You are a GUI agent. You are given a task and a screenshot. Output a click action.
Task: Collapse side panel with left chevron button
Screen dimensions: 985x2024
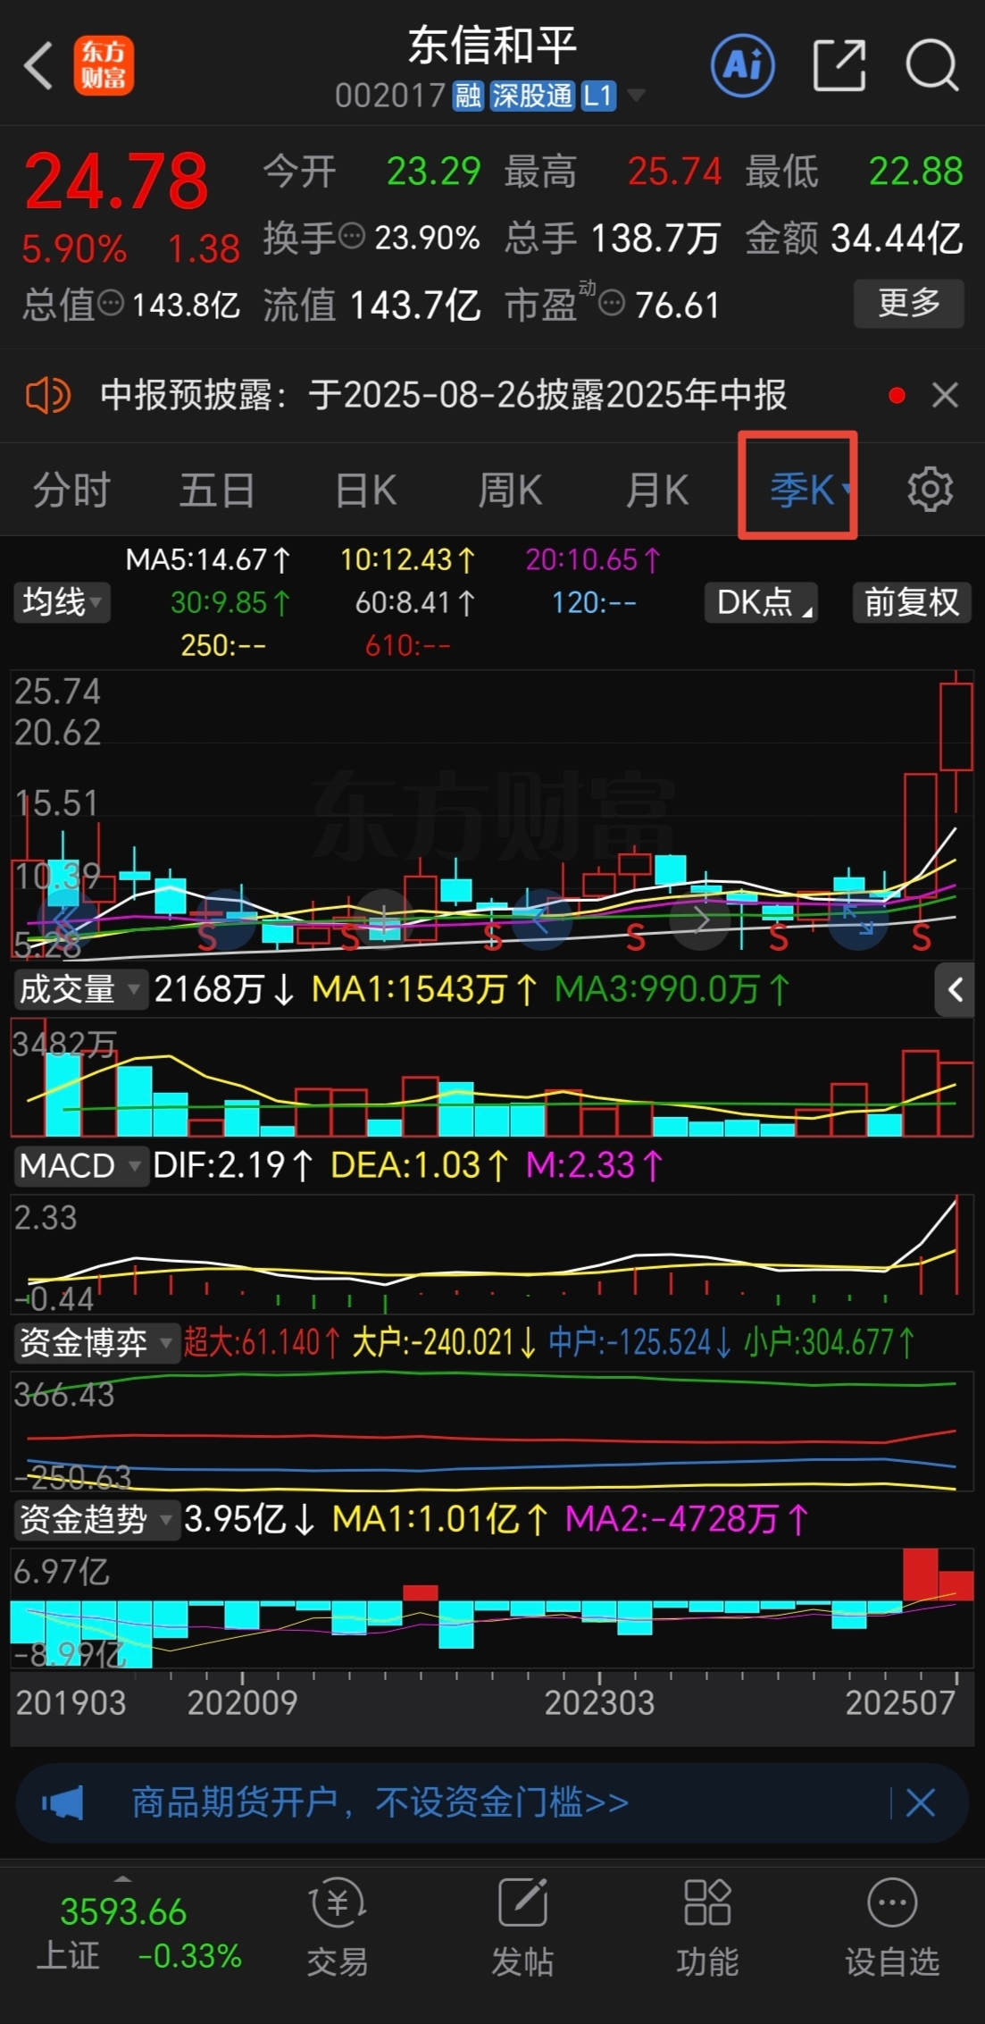955,989
